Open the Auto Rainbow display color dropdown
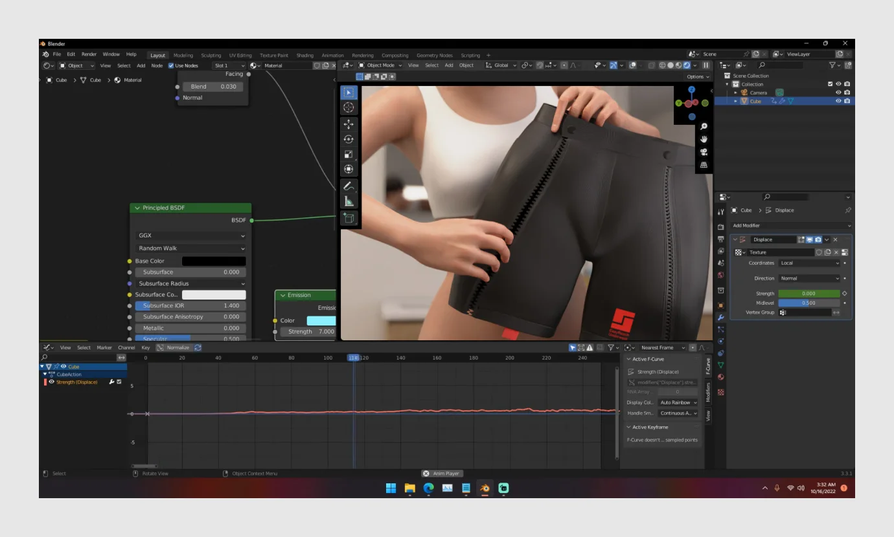This screenshot has height=537, width=894. click(x=678, y=402)
